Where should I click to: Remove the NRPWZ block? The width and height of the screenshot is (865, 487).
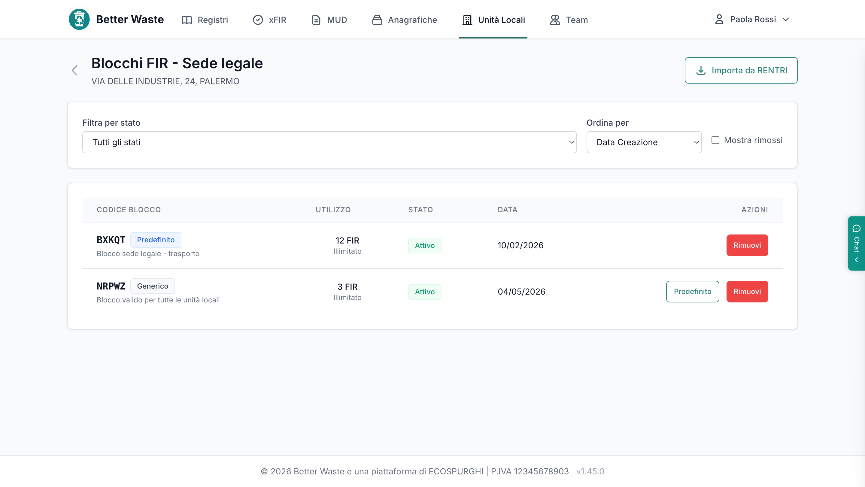click(x=747, y=291)
